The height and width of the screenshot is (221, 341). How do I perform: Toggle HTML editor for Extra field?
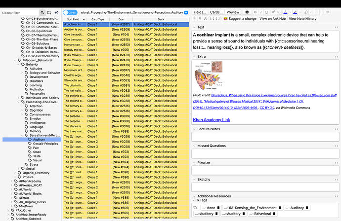coord(336,57)
